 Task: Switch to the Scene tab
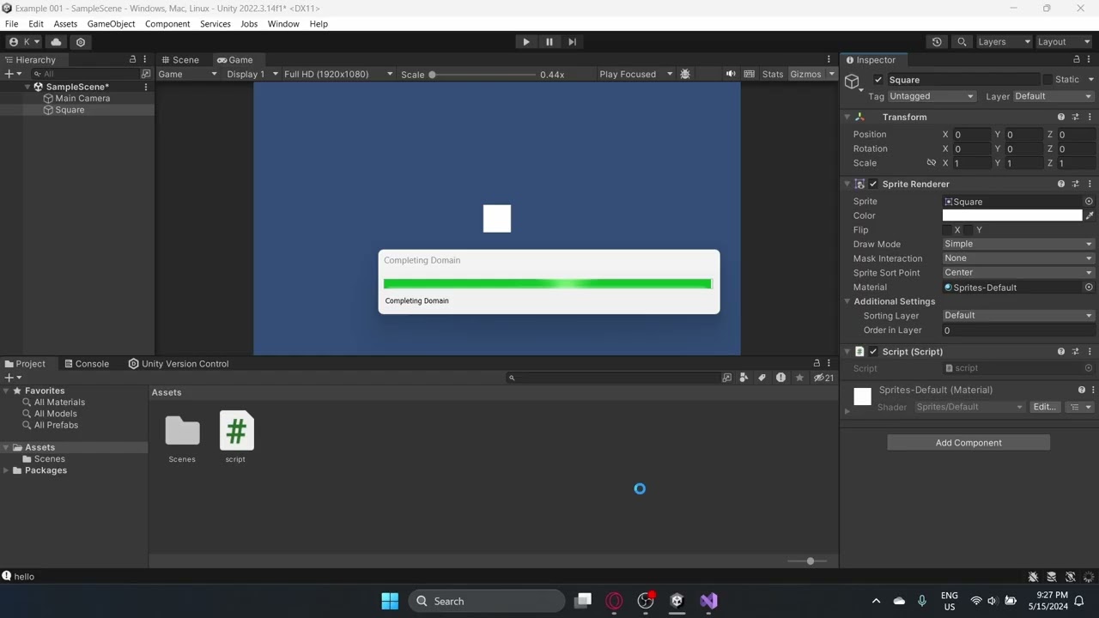(179, 59)
